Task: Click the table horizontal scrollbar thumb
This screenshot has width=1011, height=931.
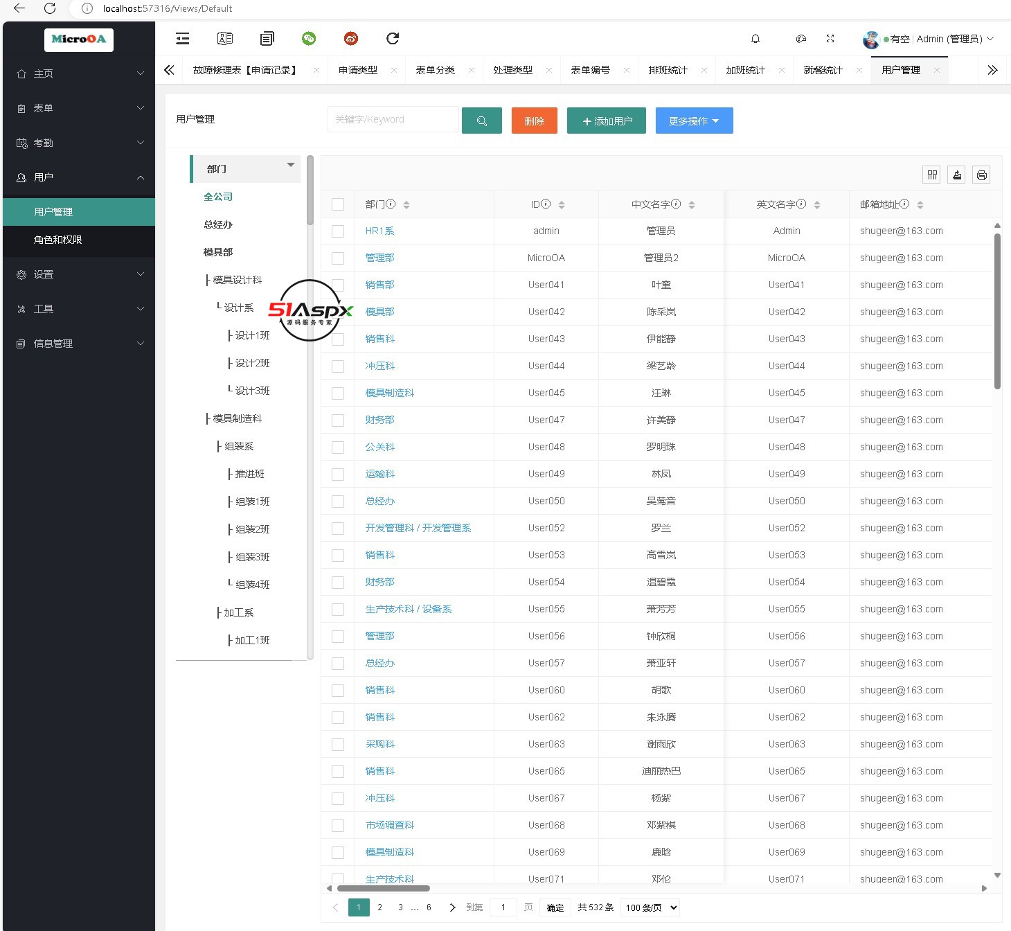Action: (384, 888)
